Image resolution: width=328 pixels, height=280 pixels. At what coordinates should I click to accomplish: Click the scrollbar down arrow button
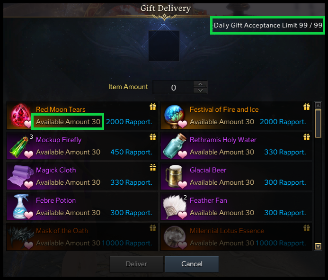click(x=318, y=246)
